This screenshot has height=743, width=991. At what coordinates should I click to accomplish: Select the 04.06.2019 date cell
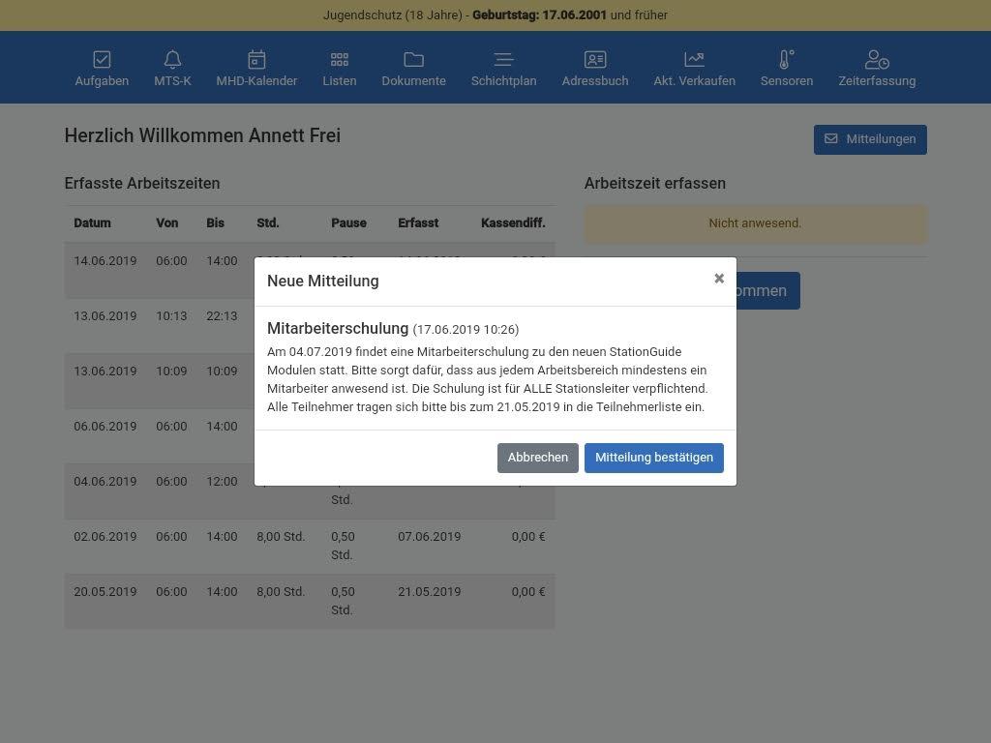tap(105, 482)
